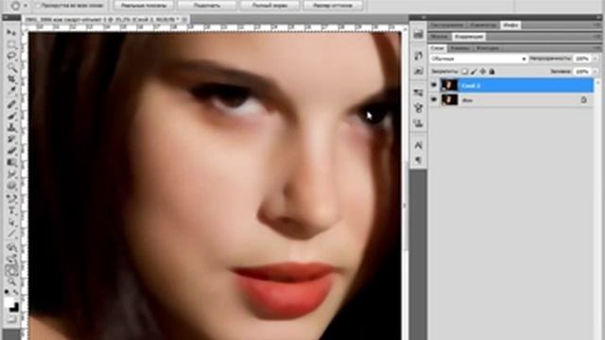The image size is (605, 340).
Task: Switch to the Гистограмма tab
Action: (x=447, y=25)
